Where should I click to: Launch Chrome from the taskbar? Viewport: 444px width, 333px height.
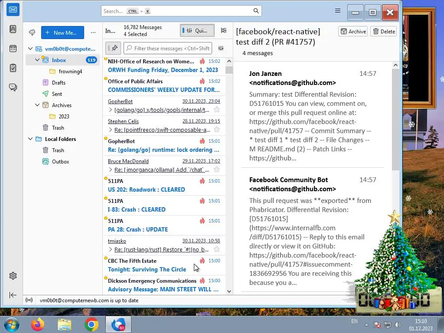[x=91, y=324]
